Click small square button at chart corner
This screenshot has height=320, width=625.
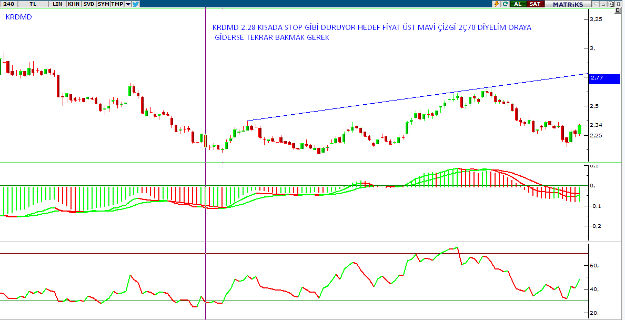618,11
